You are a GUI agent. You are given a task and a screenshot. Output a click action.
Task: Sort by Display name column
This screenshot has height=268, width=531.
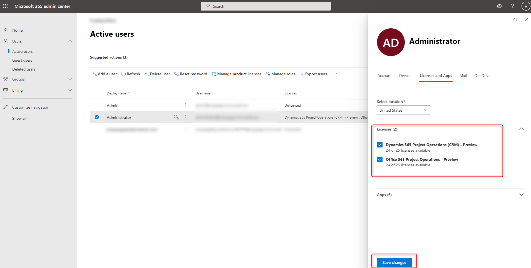118,93
